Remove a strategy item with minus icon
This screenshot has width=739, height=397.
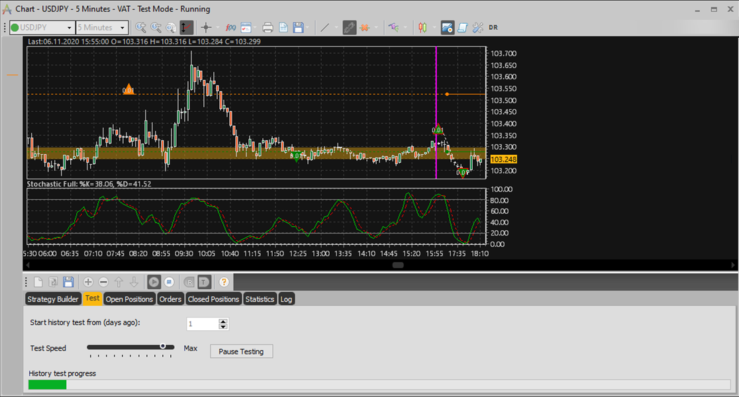[104, 282]
